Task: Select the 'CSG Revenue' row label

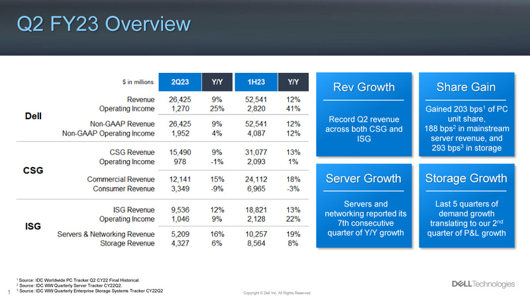Action: click(132, 152)
